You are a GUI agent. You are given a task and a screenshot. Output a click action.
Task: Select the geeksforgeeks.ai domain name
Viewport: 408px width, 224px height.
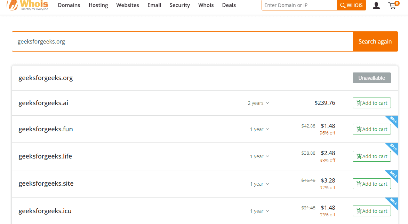[x=43, y=103]
